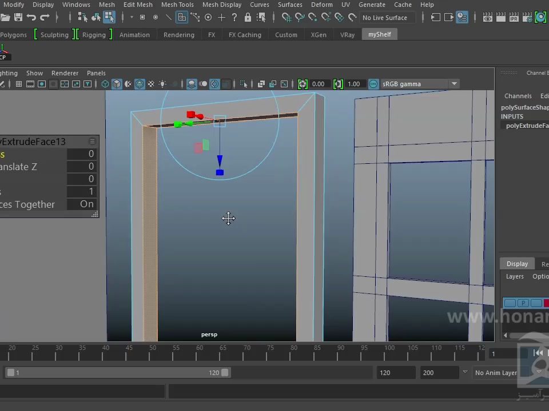Open the construction history list icon
The image size is (549, 411).
point(462,17)
